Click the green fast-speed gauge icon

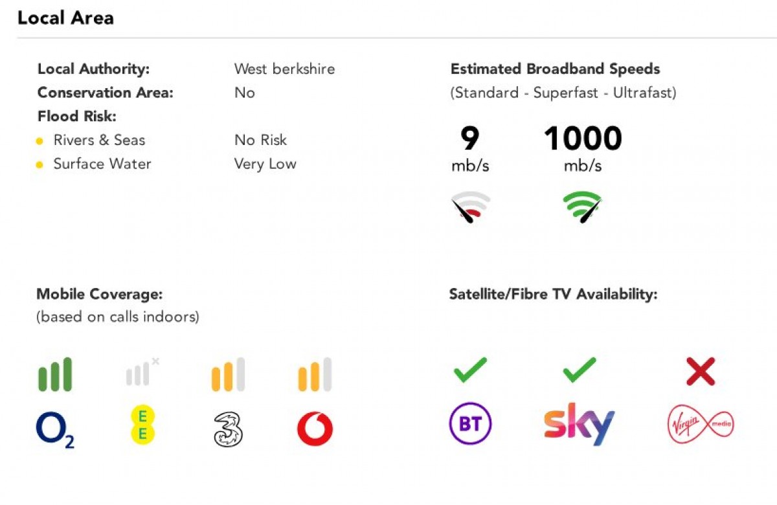click(x=583, y=207)
